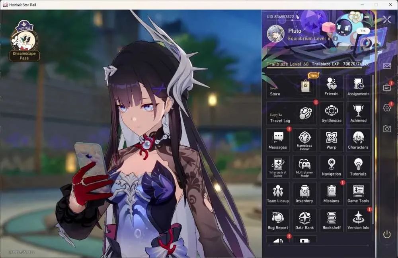Open the Assignments menu
This screenshot has height=258, width=398.
tap(359, 86)
